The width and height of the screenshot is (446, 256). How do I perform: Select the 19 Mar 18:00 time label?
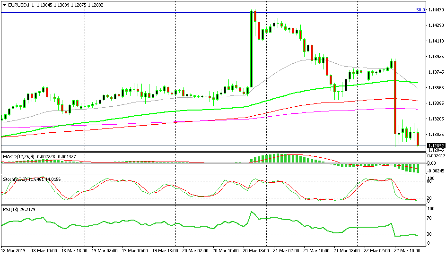[x=165, y=251]
